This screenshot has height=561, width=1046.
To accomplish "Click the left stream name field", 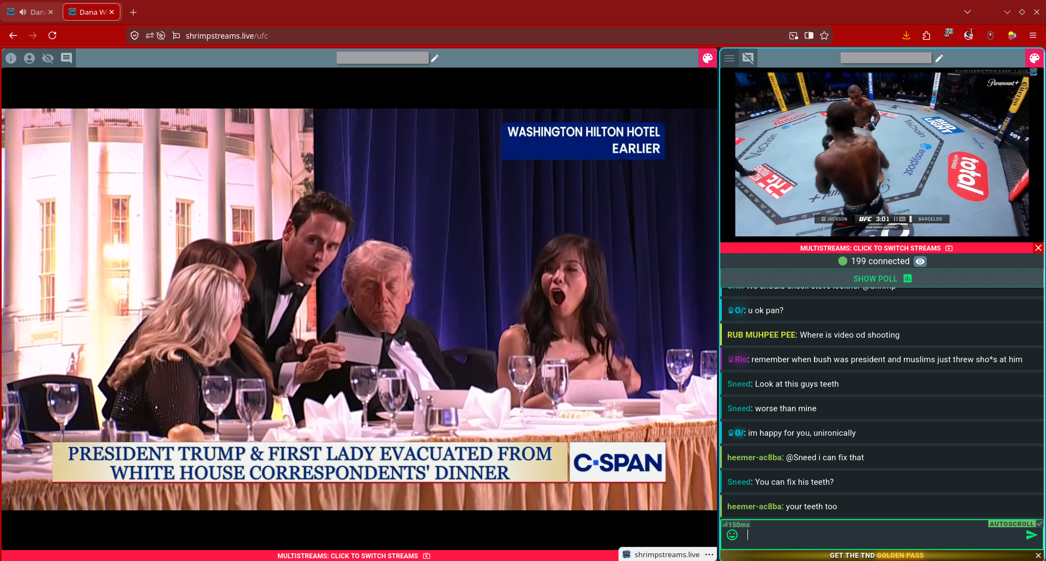I will coord(382,58).
